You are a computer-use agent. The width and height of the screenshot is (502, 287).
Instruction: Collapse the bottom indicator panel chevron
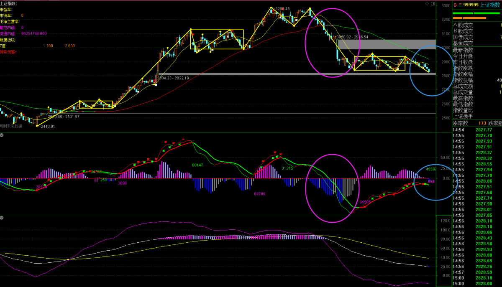2,217
